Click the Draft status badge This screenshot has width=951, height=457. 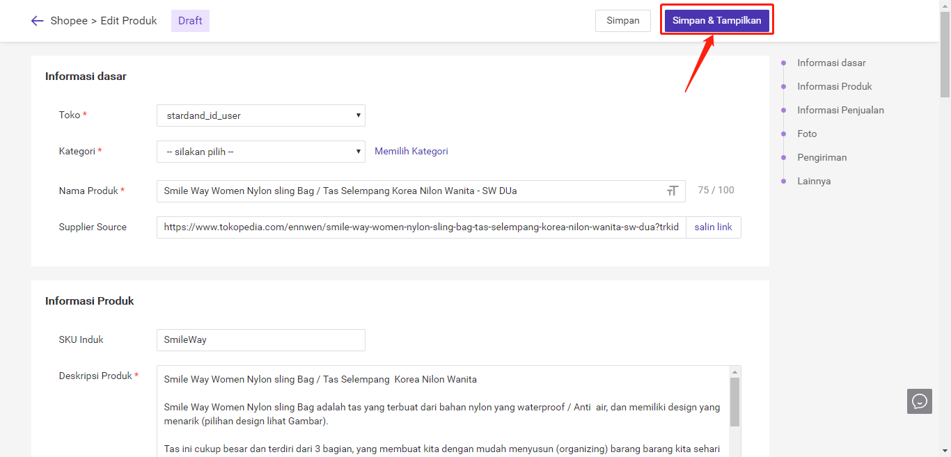coord(190,21)
